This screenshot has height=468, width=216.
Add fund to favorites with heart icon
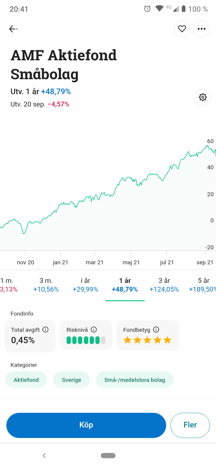click(x=182, y=29)
